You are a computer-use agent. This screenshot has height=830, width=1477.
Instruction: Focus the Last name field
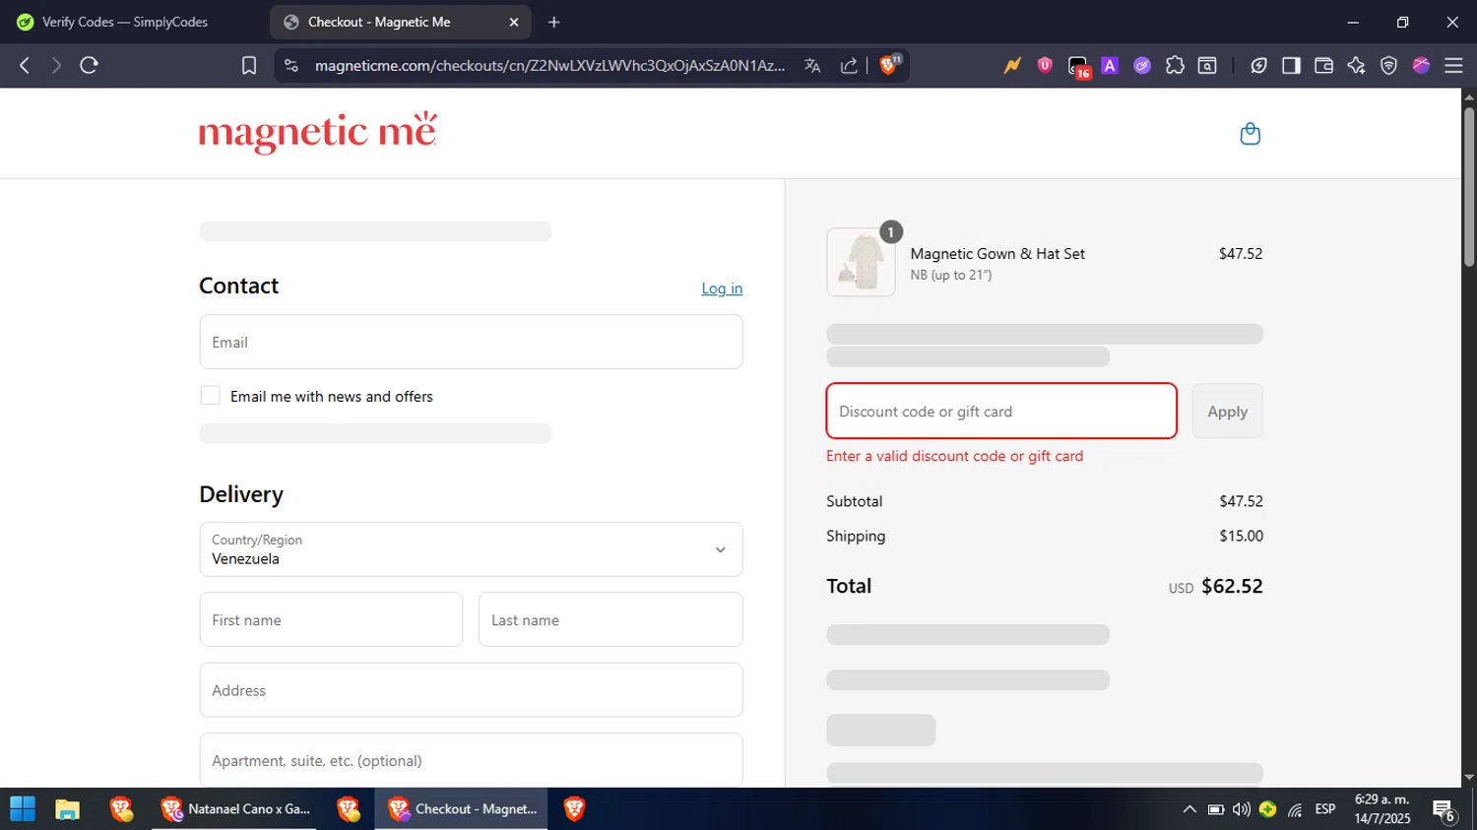tap(610, 619)
